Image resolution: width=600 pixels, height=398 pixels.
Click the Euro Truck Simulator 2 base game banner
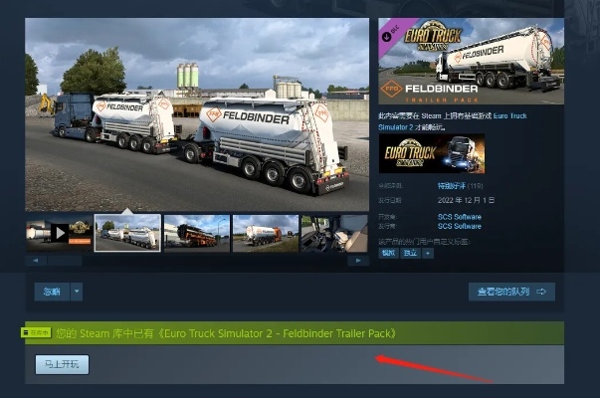click(432, 153)
